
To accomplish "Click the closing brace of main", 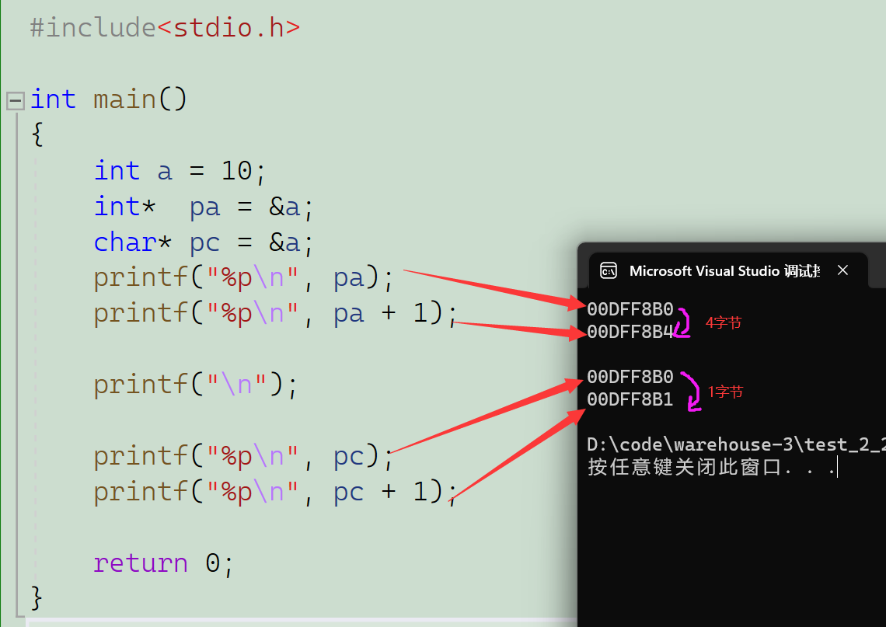I will [x=37, y=598].
